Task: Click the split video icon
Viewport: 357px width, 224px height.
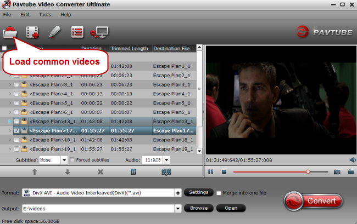Action: coord(166,172)
